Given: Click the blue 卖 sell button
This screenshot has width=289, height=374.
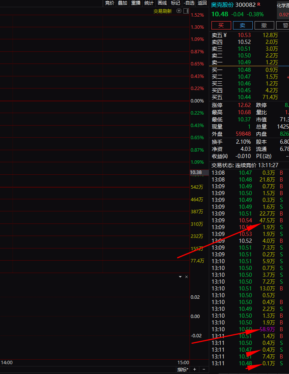Looking at the screenshot, I should click(x=243, y=25).
